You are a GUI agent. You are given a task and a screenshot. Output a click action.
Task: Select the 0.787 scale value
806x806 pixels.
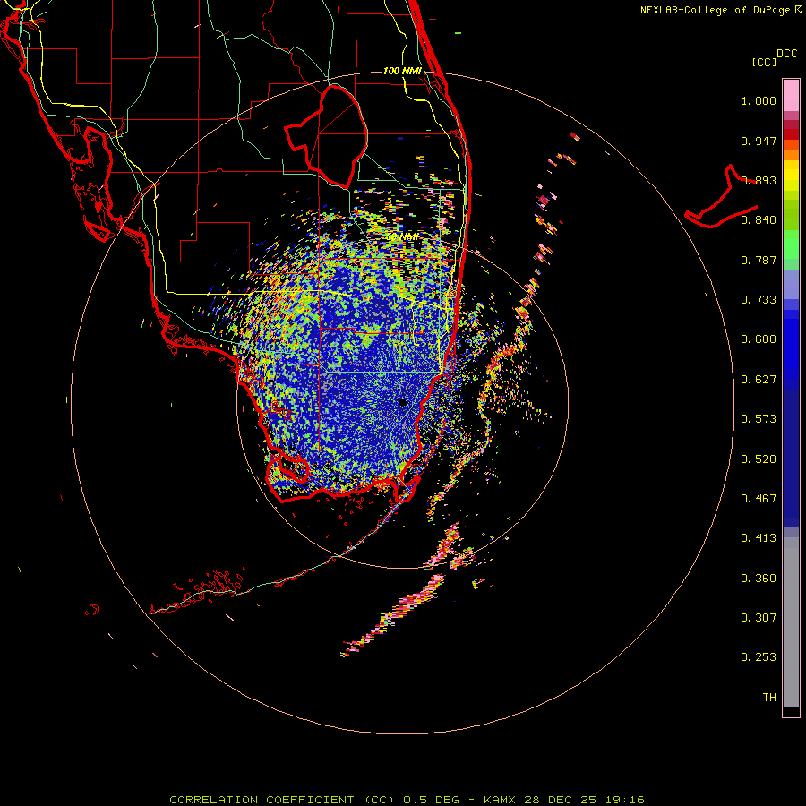pyautogui.click(x=759, y=260)
